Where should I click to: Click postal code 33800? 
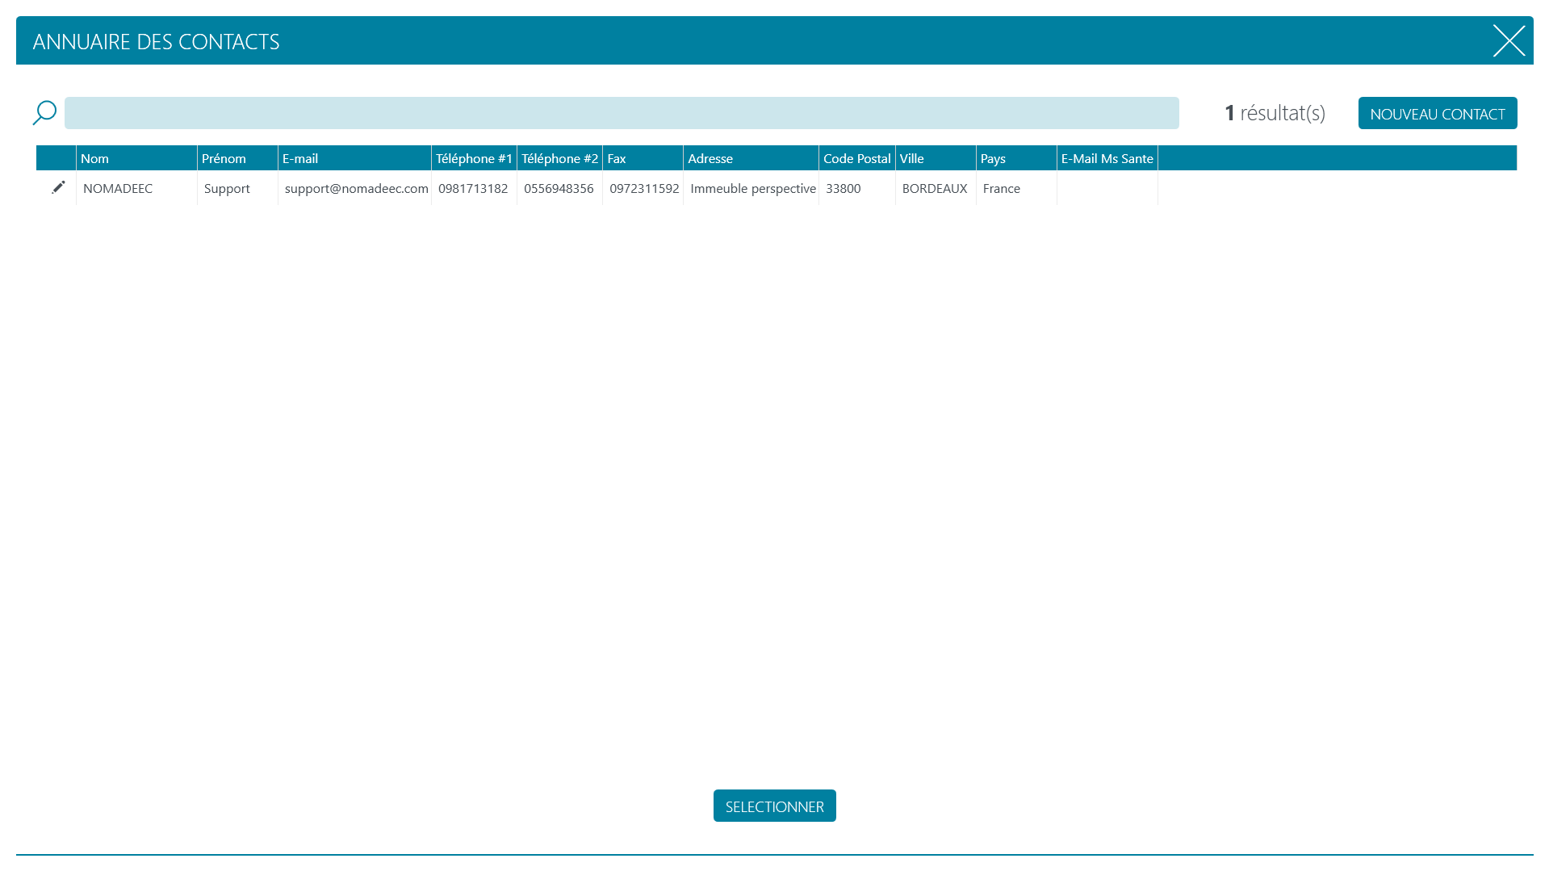pos(856,188)
